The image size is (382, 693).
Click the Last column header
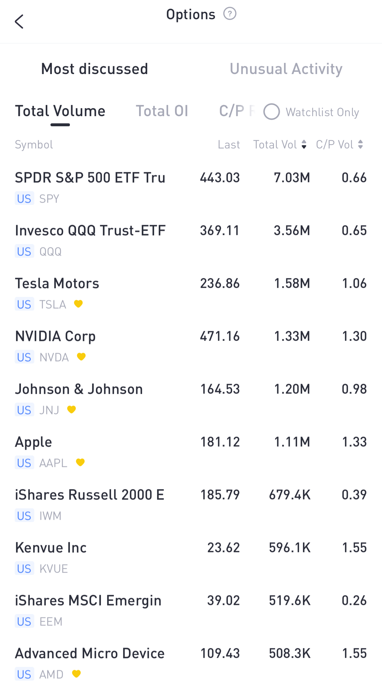229,145
